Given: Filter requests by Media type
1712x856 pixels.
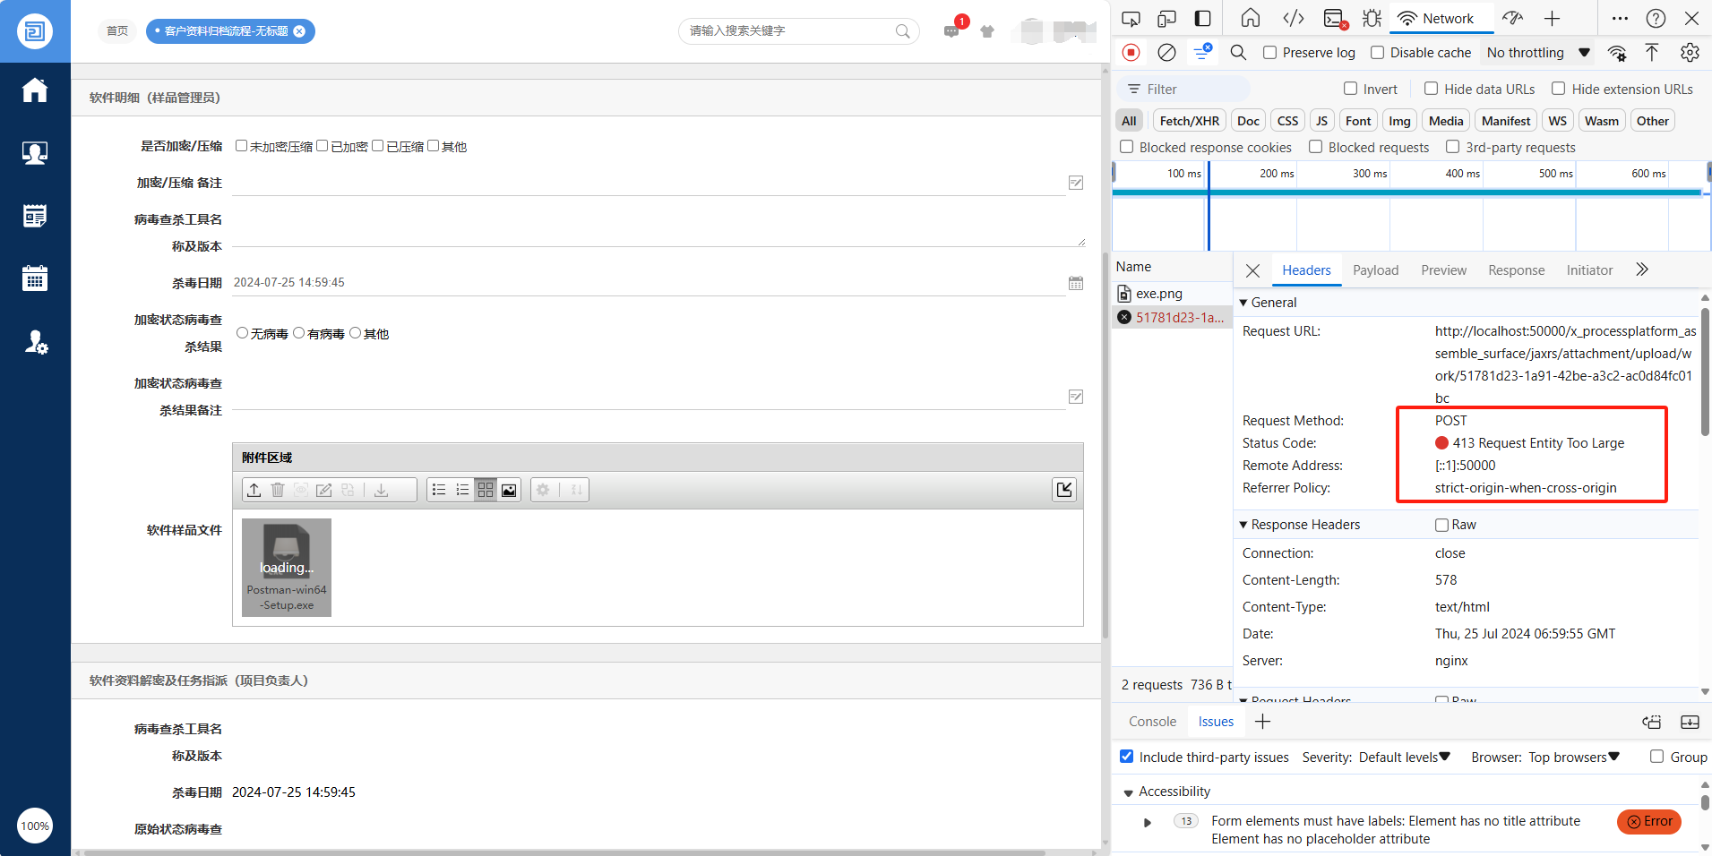Looking at the screenshot, I should click(1446, 121).
